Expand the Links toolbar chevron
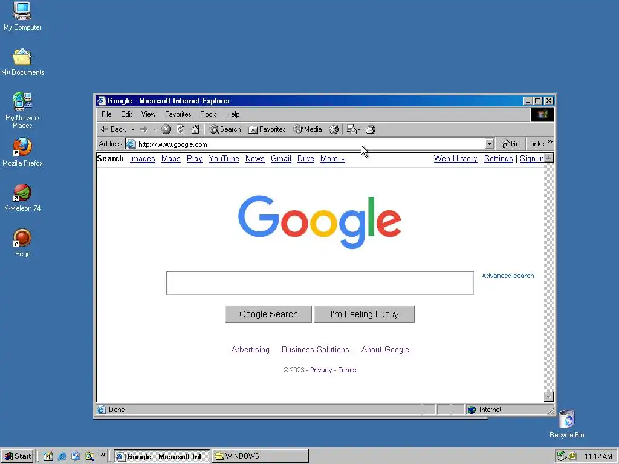The image size is (619, 464). pos(550,142)
